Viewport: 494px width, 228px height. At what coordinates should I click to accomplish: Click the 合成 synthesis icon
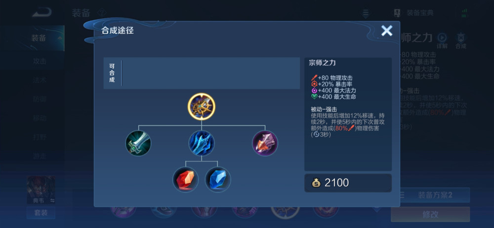point(460,40)
